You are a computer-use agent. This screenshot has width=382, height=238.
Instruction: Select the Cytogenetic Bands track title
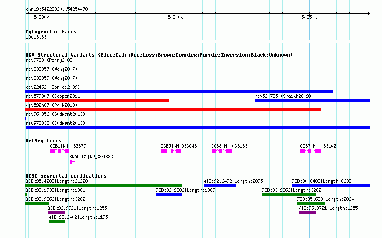[51, 32]
